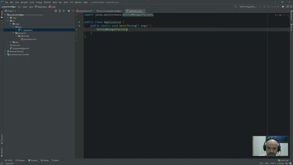Select projetointellijjpa.iml file in tree
Image resolution: width=293 pixels, height=165 pixels.
pyautogui.click(x=19, y=48)
